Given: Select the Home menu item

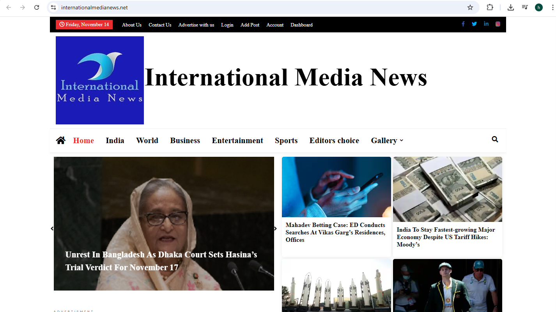Looking at the screenshot, I should pyautogui.click(x=83, y=140).
